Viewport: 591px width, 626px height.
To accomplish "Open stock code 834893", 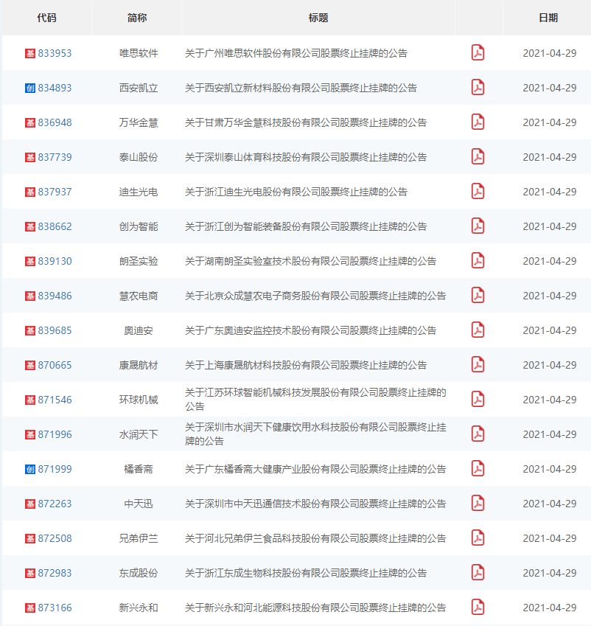I will (x=55, y=88).
